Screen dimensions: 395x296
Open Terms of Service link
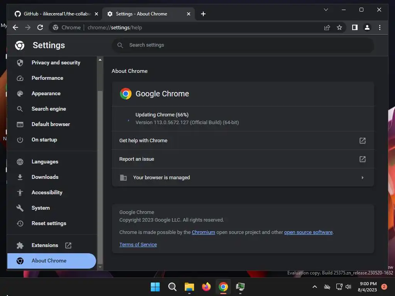click(x=138, y=245)
